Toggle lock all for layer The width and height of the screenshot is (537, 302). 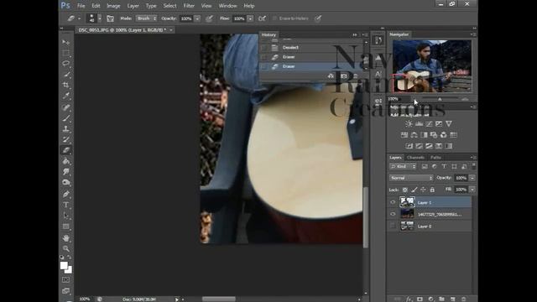pyautogui.click(x=432, y=190)
